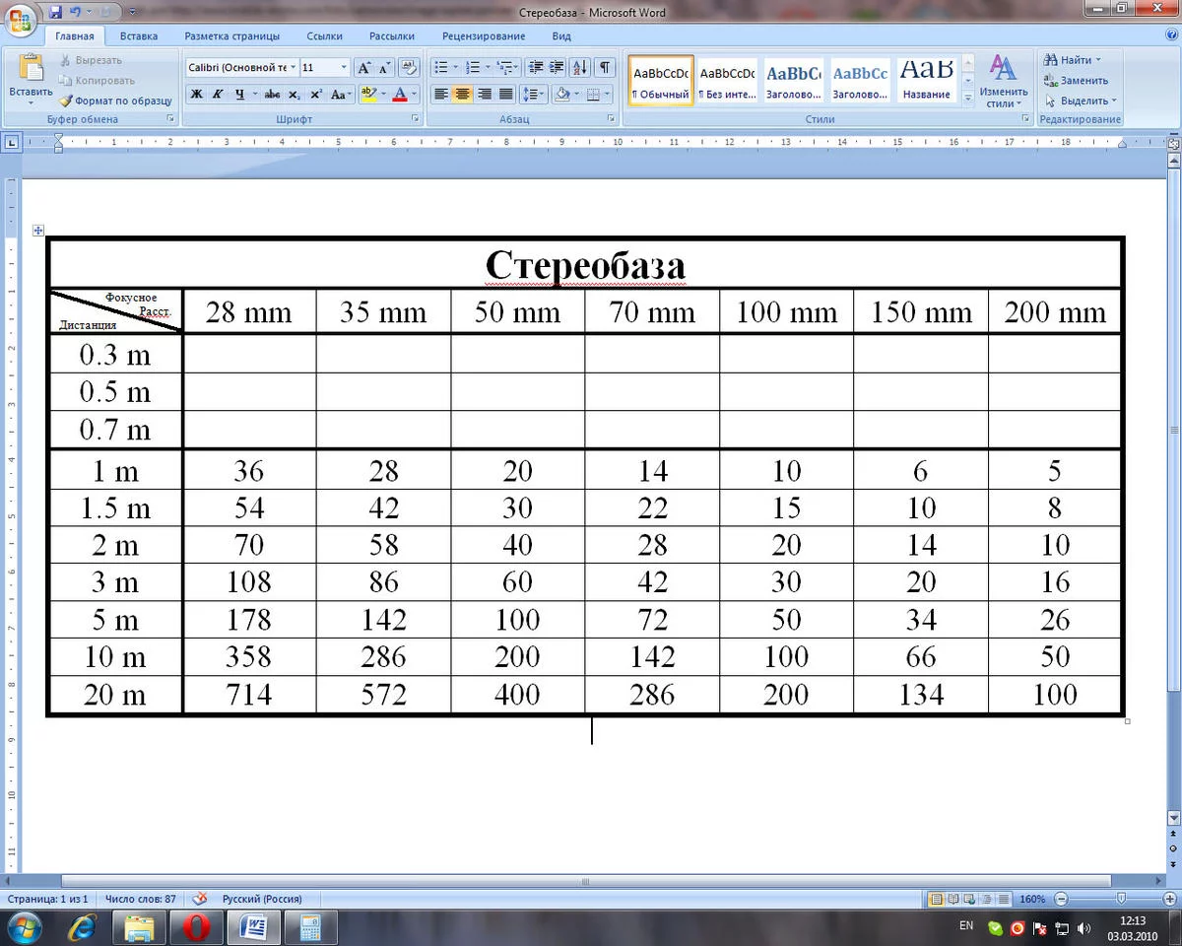
Task: Open Изменить стили menu
Action: [1003, 81]
